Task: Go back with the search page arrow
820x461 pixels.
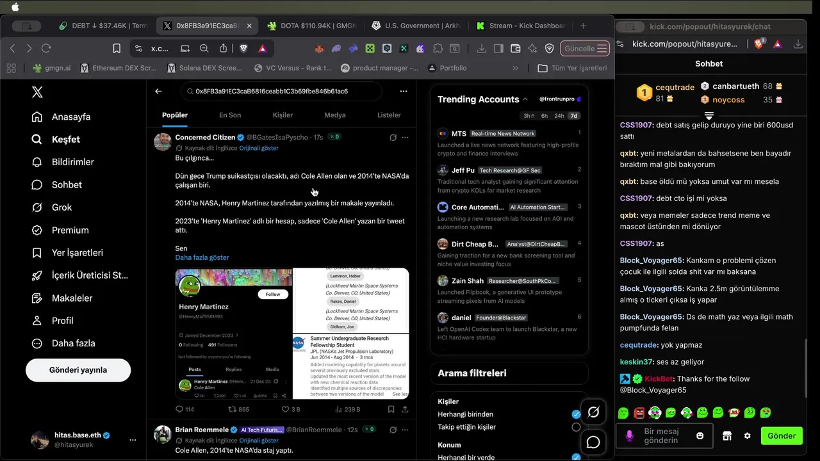Action: 158,91
